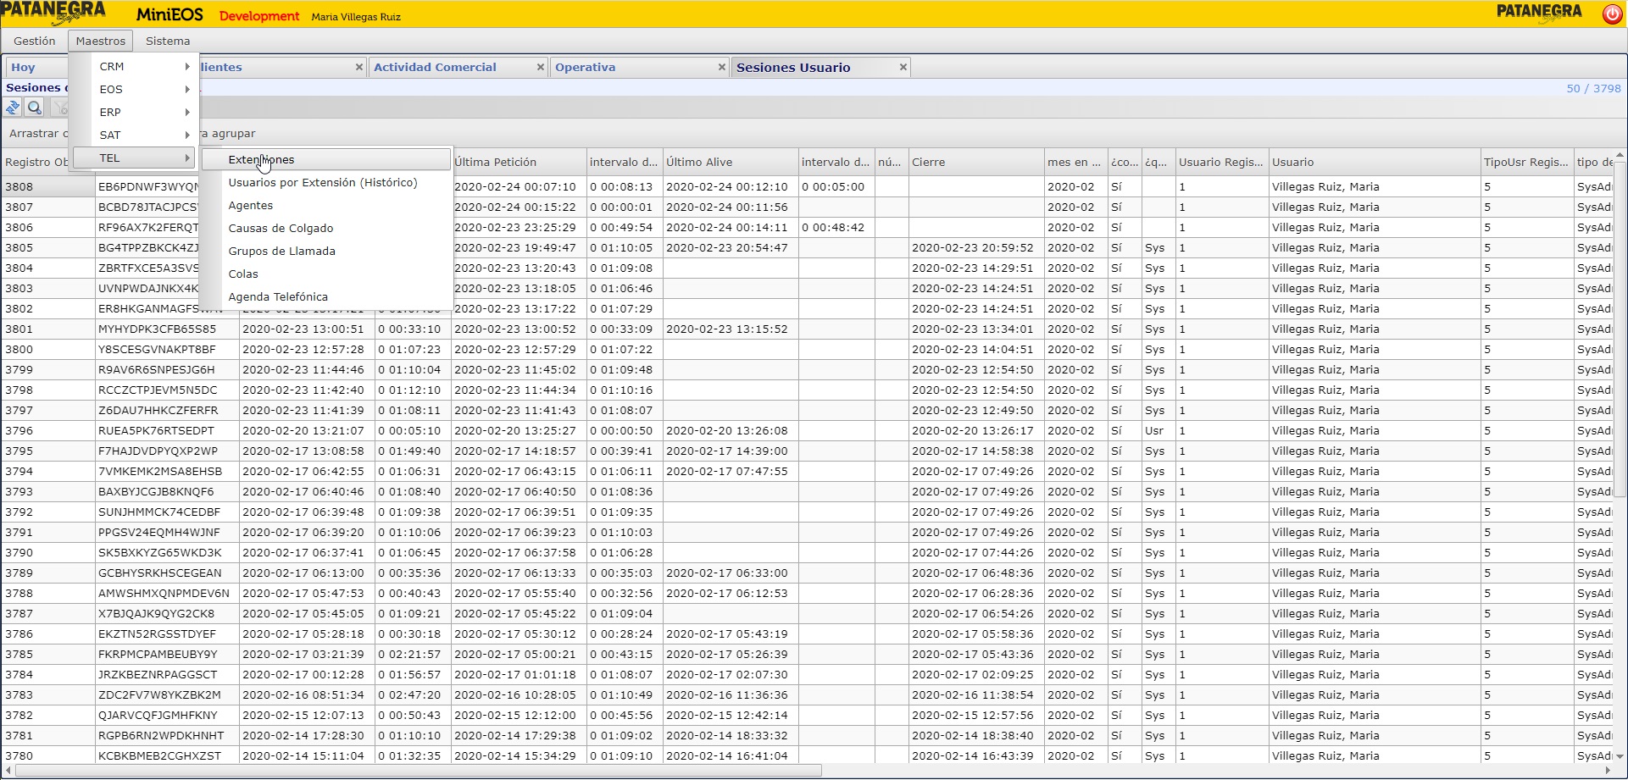Click the horizontal scrollbar right arrow
The image size is (1628, 780).
[1607, 771]
